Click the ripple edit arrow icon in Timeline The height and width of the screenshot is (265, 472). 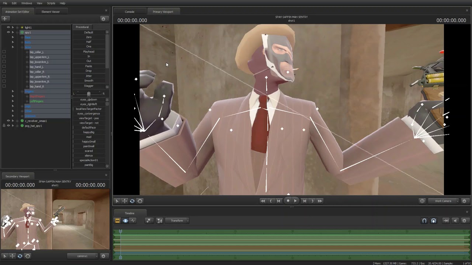click(x=446, y=221)
